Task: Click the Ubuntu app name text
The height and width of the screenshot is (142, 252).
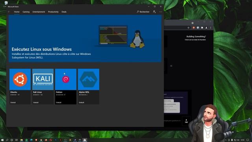Action: point(14,92)
